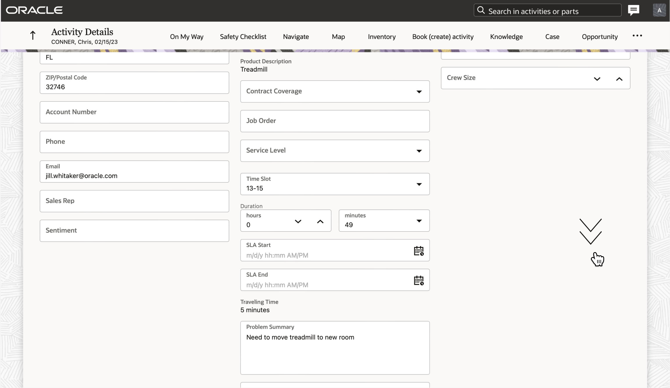Collapse the Crew Size section

coord(619,79)
